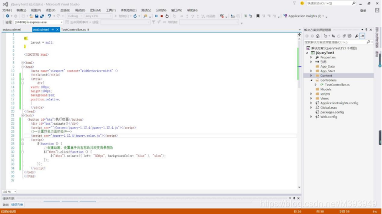Switch to the TestController.cs tab
Image resolution: width=382 pixels, height=214 pixels.
tap(73, 30)
